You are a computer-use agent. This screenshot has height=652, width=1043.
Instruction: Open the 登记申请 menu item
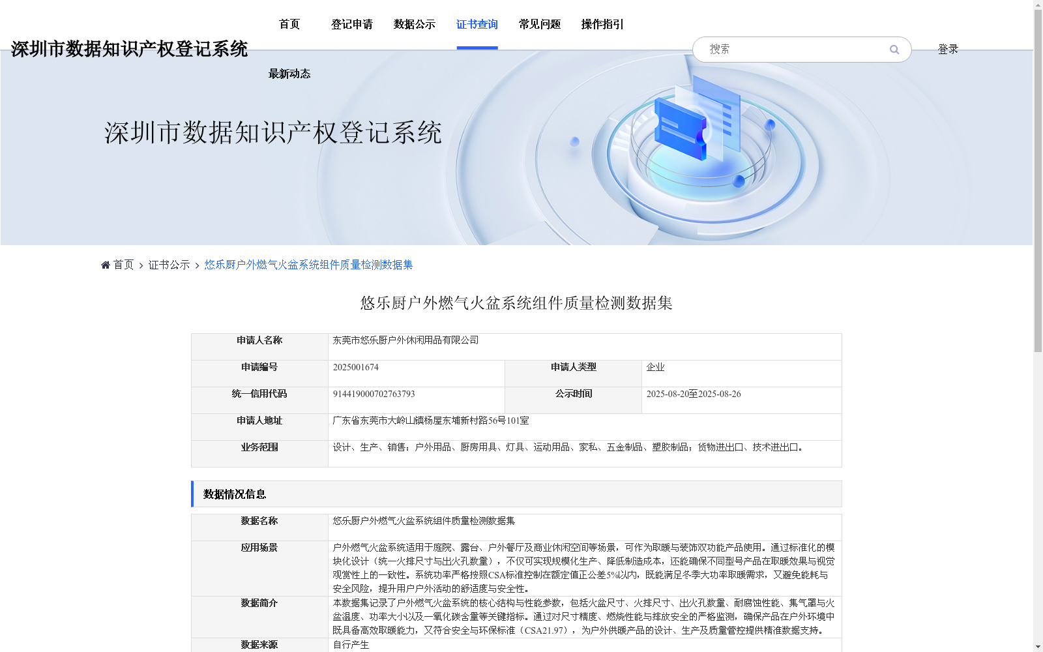352,24
